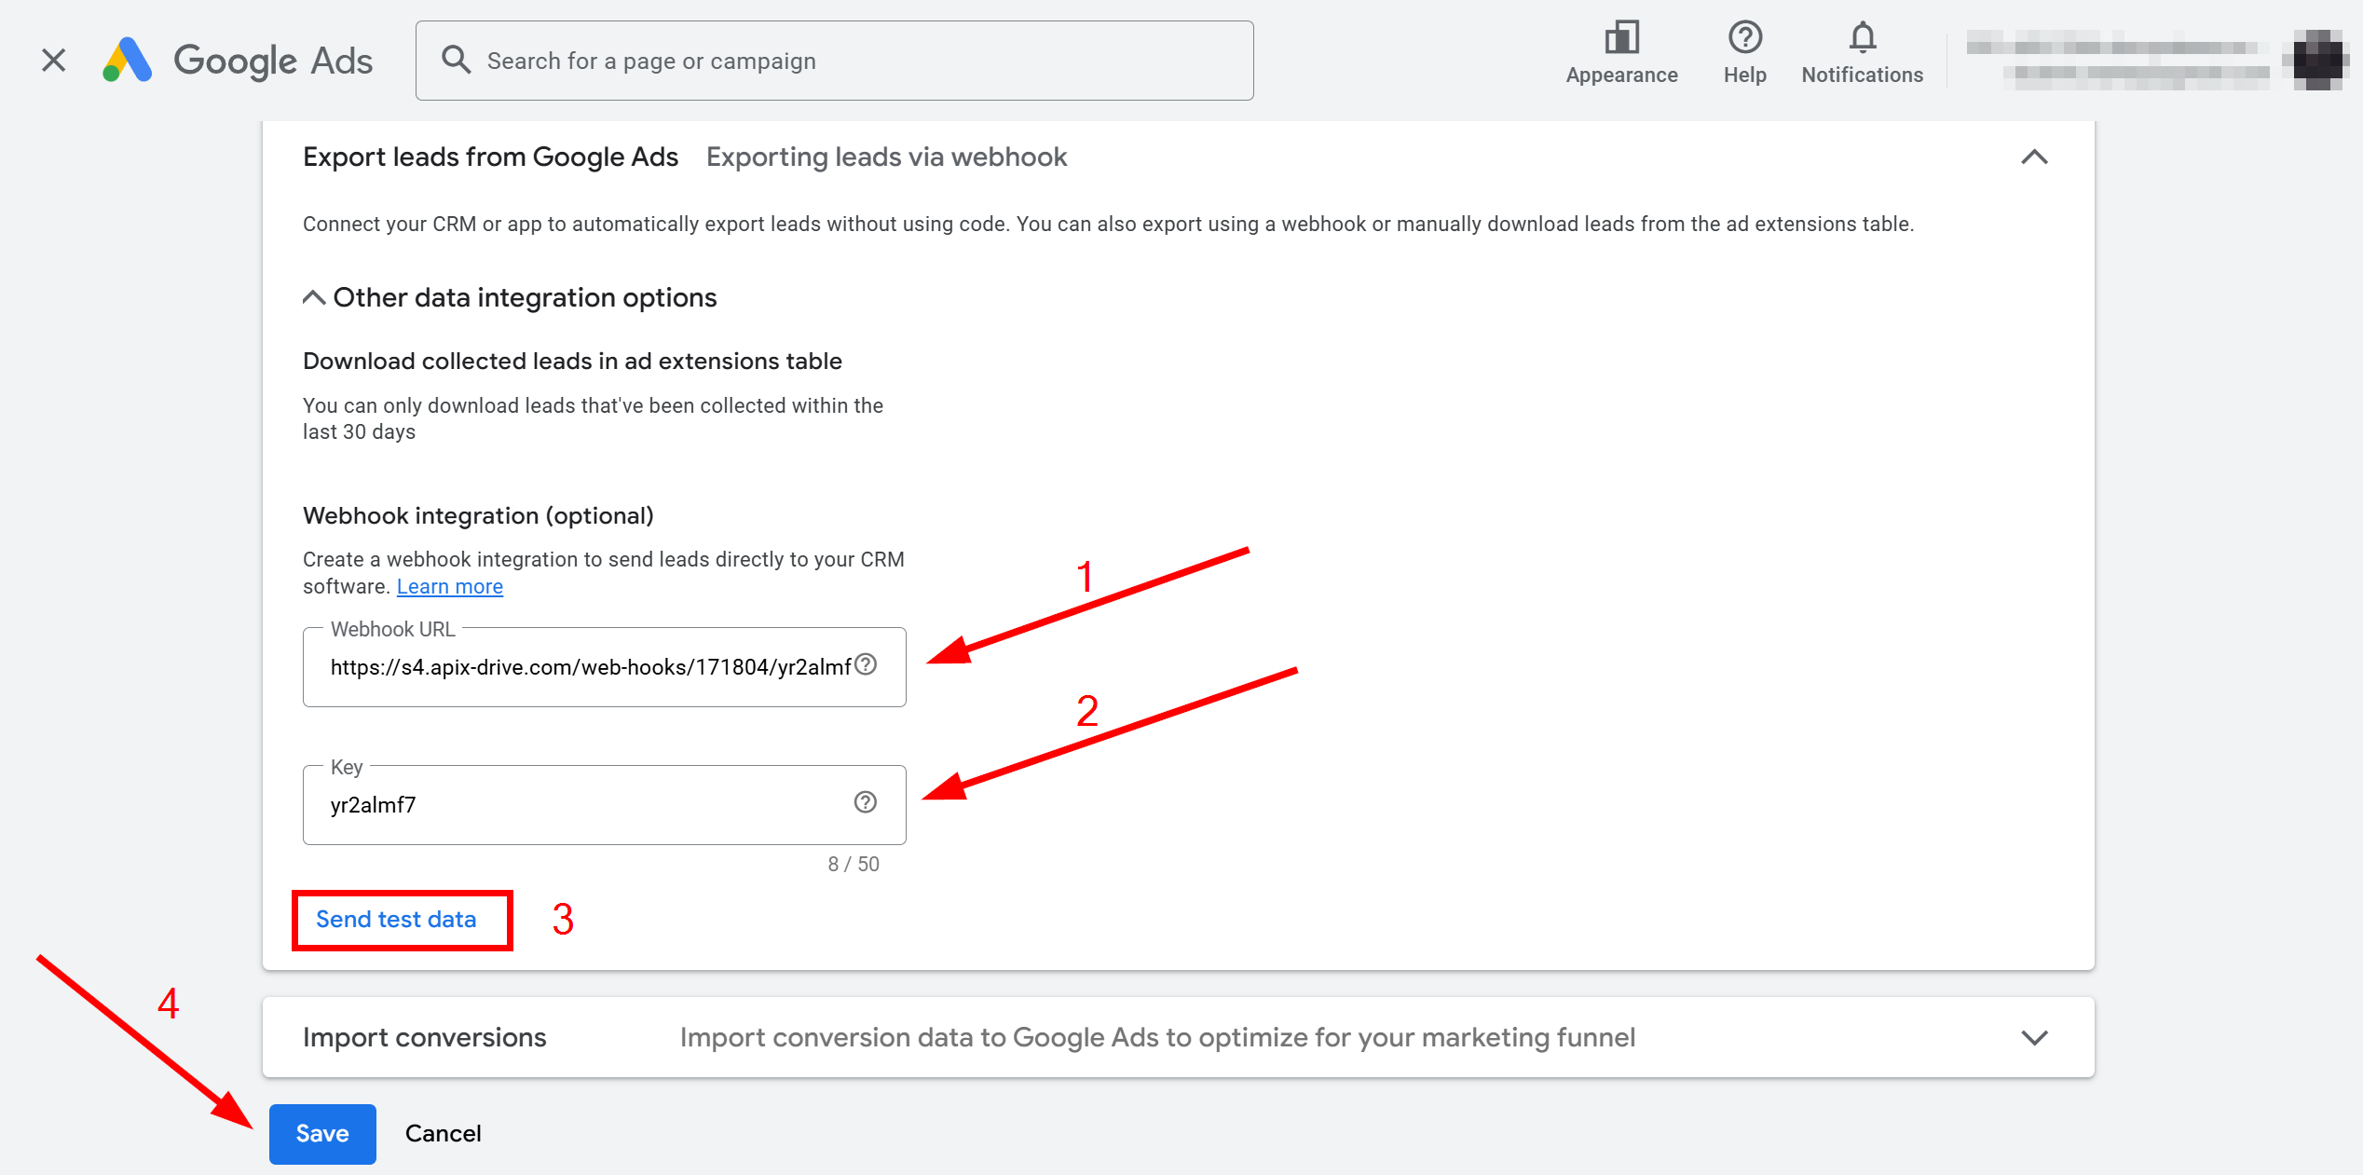Click the blurred account name text
Image resolution: width=2363 pixels, height=1175 pixels.
click(2117, 60)
